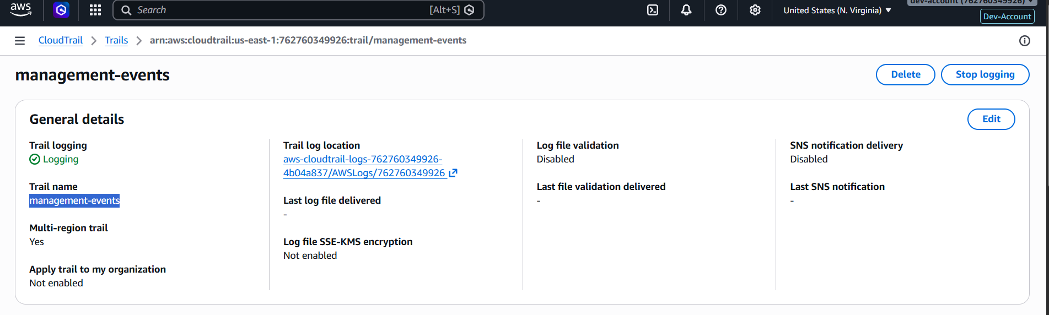
Task: Open the AWS services grid menu
Action: click(95, 10)
